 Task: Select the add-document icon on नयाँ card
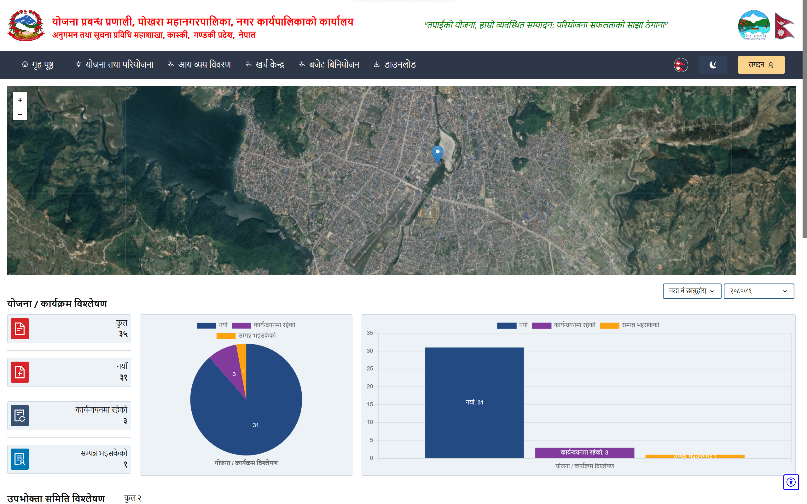tap(19, 372)
